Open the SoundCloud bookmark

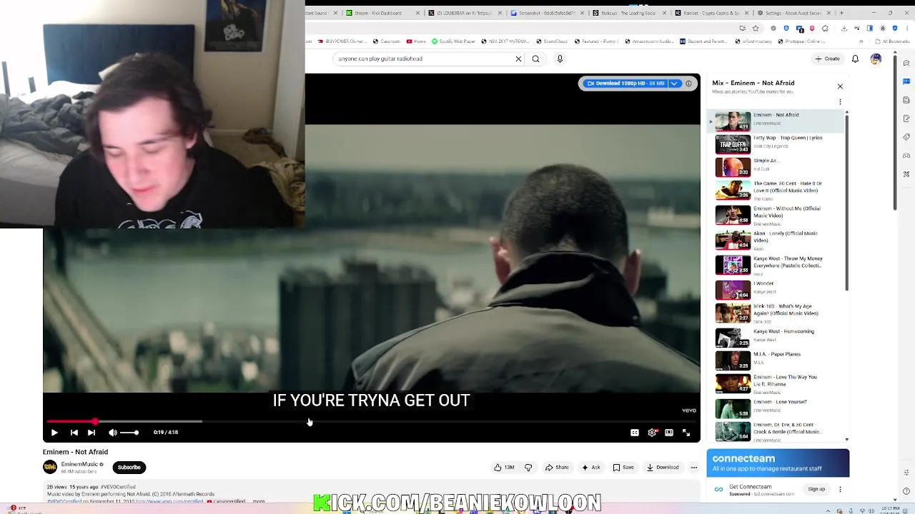(x=550, y=41)
